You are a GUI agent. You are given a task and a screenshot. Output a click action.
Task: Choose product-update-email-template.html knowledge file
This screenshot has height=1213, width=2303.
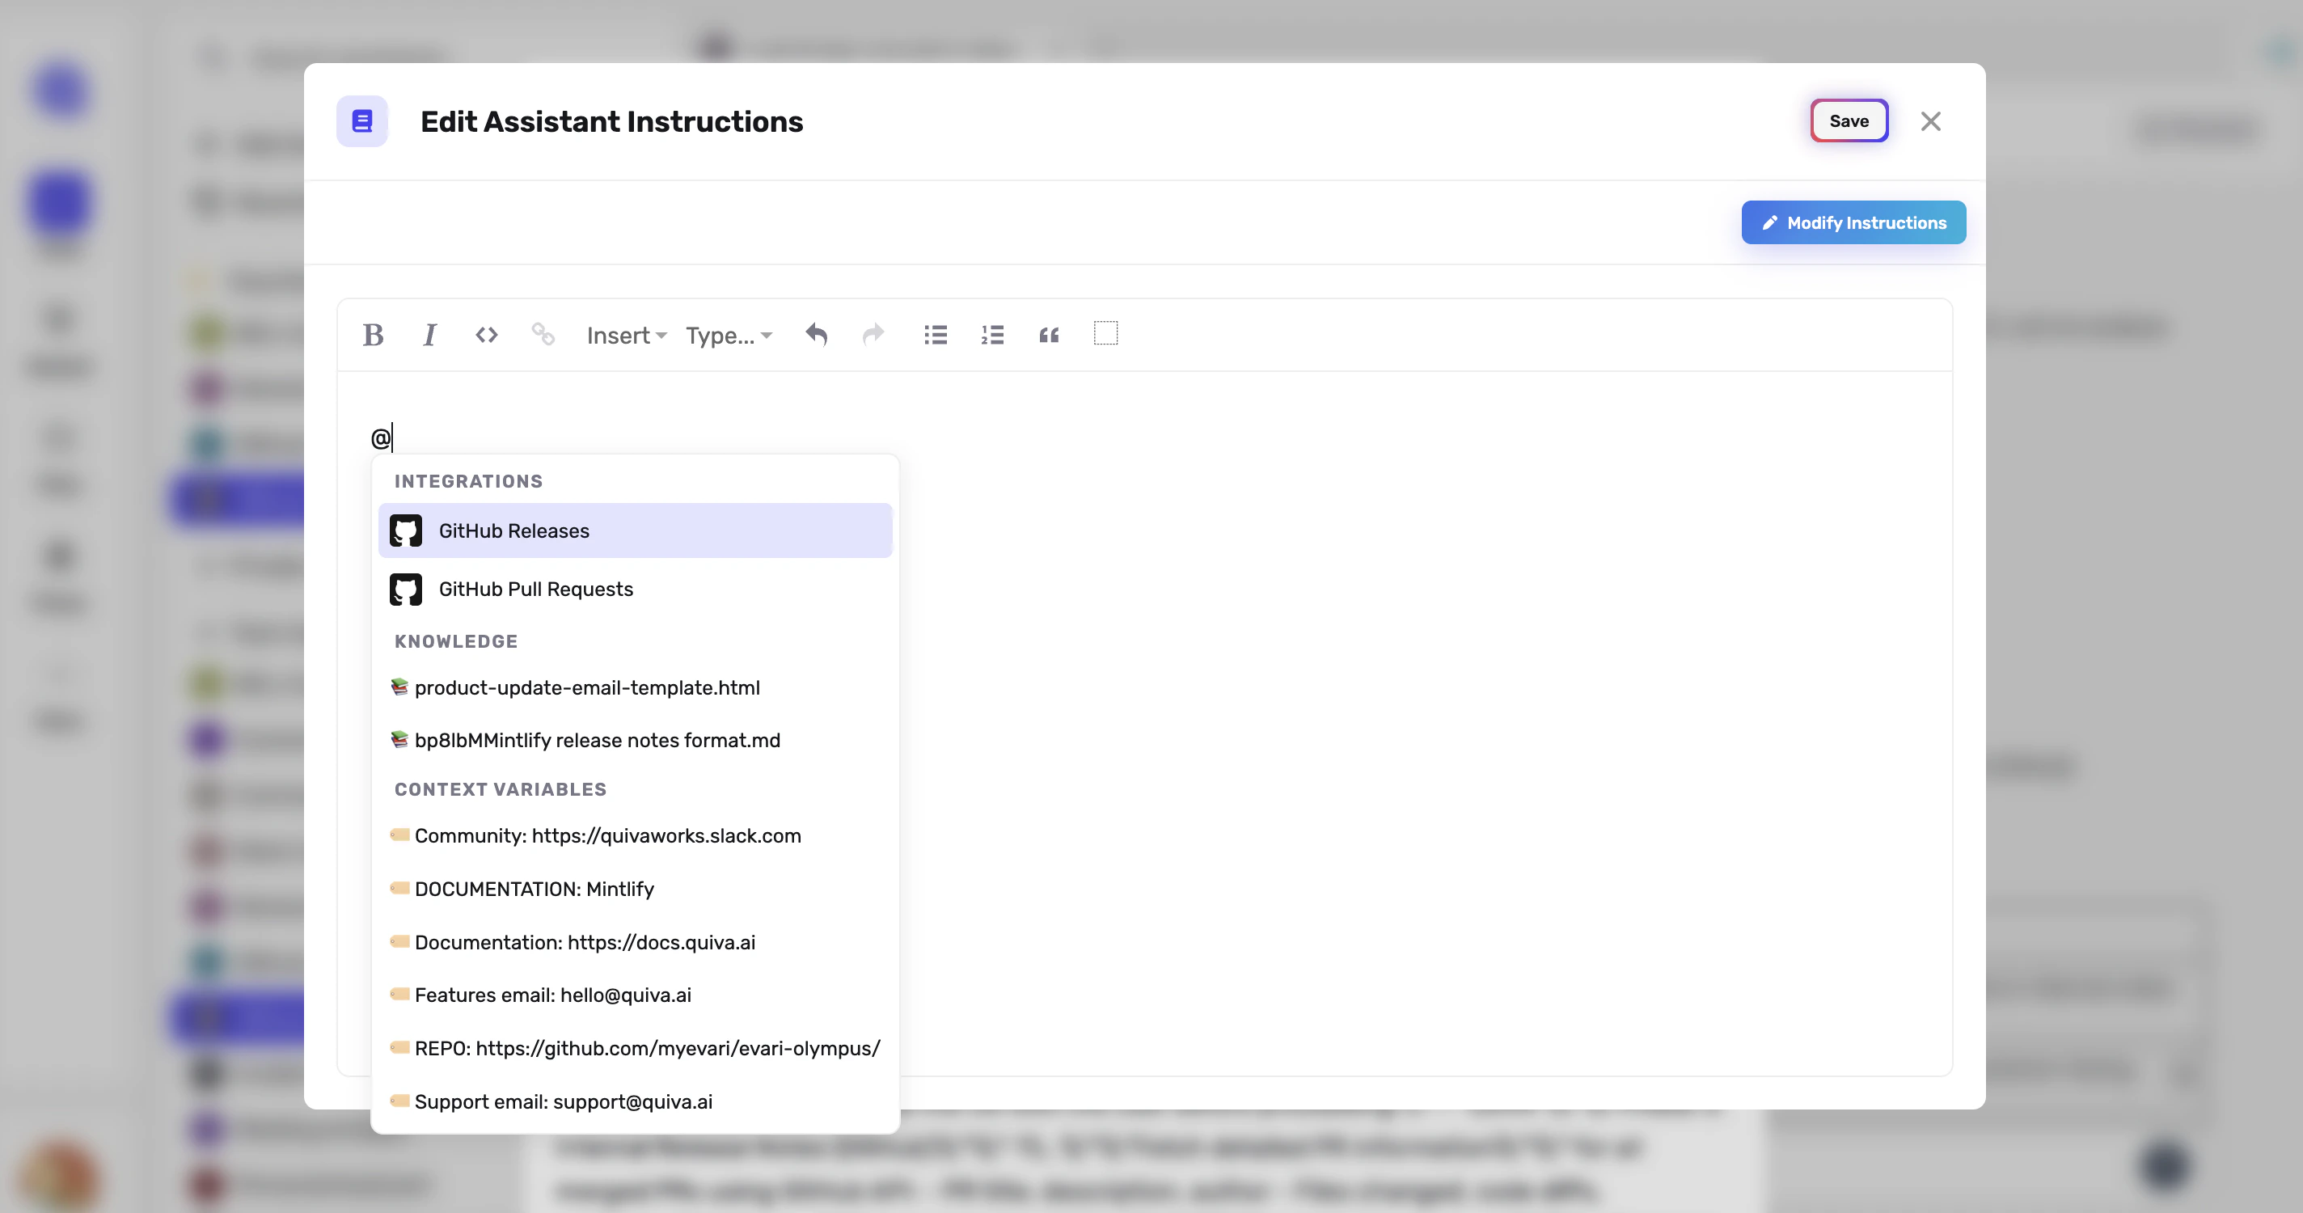[587, 687]
